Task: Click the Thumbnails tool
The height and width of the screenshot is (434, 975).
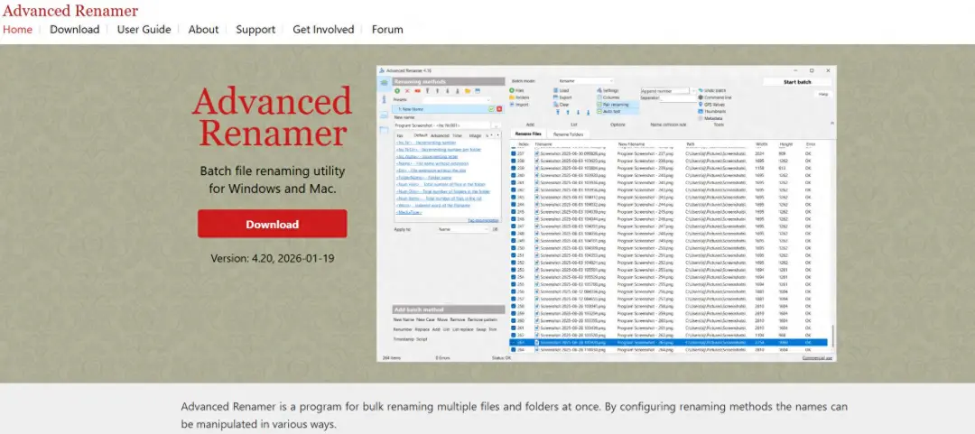Action: coord(712,111)
